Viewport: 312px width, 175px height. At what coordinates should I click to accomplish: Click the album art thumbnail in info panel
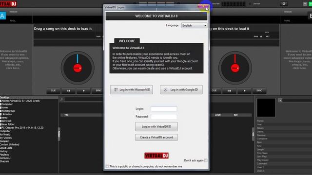coord(266,107)
